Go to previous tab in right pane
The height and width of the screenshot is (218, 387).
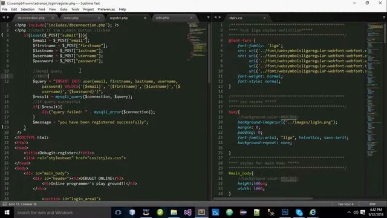tap(215, 18)
